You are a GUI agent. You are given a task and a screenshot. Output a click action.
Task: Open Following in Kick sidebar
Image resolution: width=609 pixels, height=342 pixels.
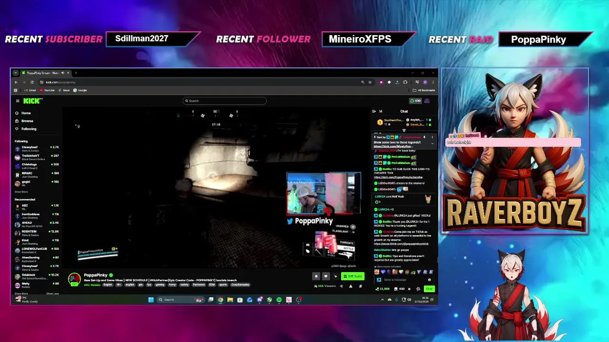[x=26, y=129]
